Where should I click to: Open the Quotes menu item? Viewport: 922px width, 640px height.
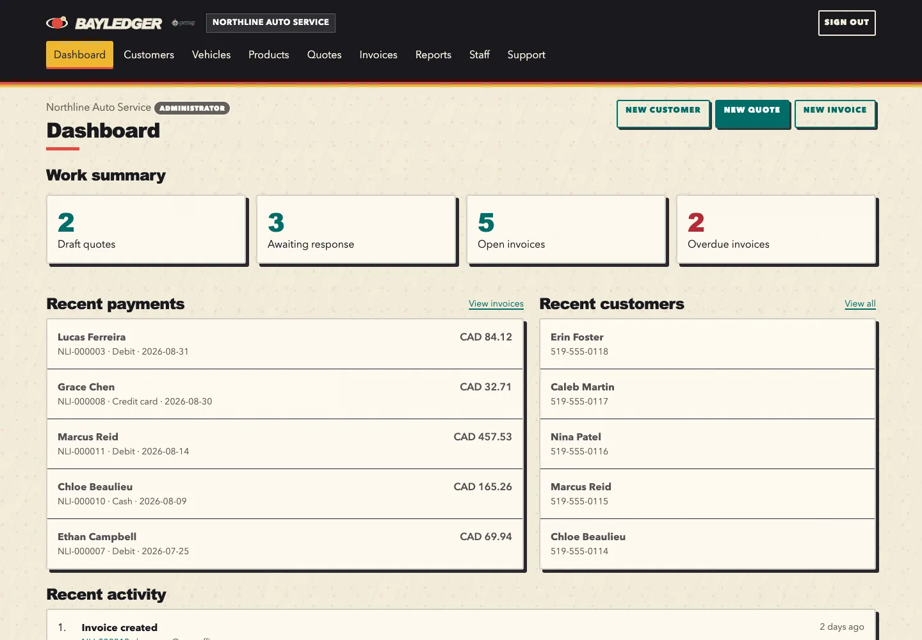tap(324, 55)
